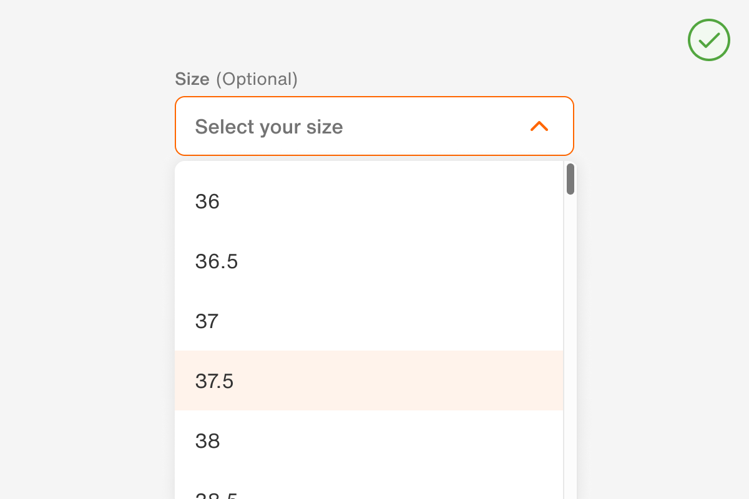Click the 'Select your size' placeholder text
This screenshot has width=749, height=499.
tap(269, 127)
